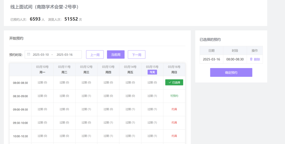The width and height of the screenshot is (285, 144).
Task: Click the 03月10号 周一 column header
Action: coord(42,70)
